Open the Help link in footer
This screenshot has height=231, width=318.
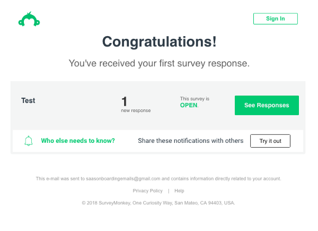click(179, 191)
